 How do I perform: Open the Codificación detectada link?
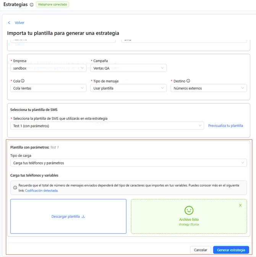41,190
